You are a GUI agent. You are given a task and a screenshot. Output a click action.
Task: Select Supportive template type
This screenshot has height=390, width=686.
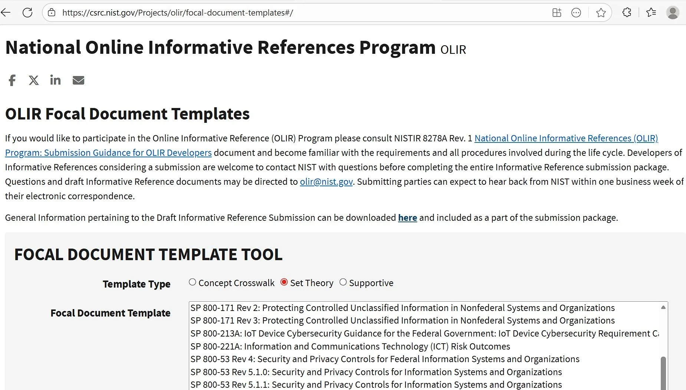(x=343, y=282)
